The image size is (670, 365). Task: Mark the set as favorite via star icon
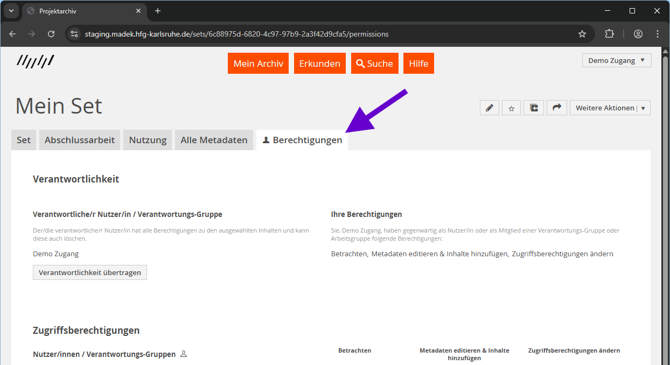(x=511, y=107)
